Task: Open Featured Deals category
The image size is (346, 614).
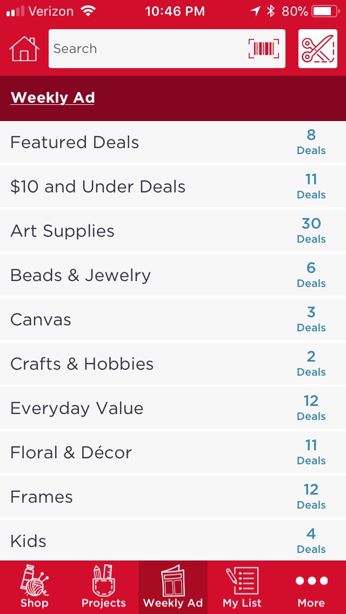Action: pyautogui.click(x=75, y=142)
